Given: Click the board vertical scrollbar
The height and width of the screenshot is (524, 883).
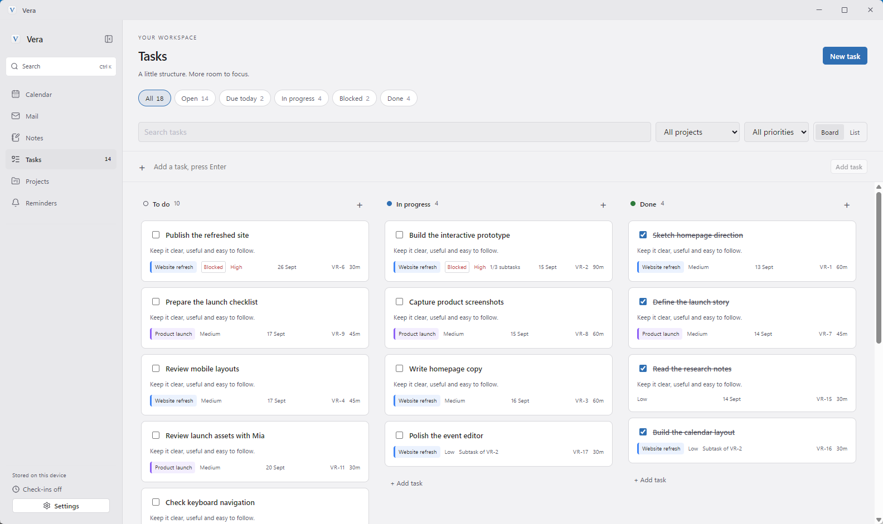Looking at the screenshot, I should pyautogui.click(x=879, y=267).
